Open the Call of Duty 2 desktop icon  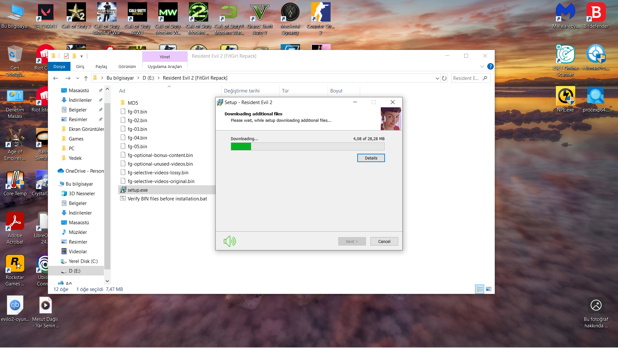[76, 16]
